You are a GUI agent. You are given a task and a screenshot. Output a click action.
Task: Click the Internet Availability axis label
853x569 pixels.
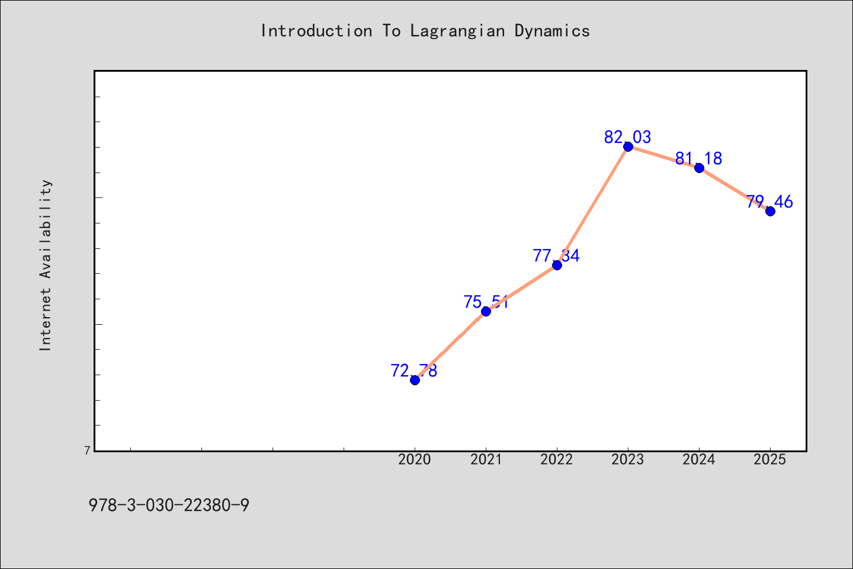pos(46,265)
